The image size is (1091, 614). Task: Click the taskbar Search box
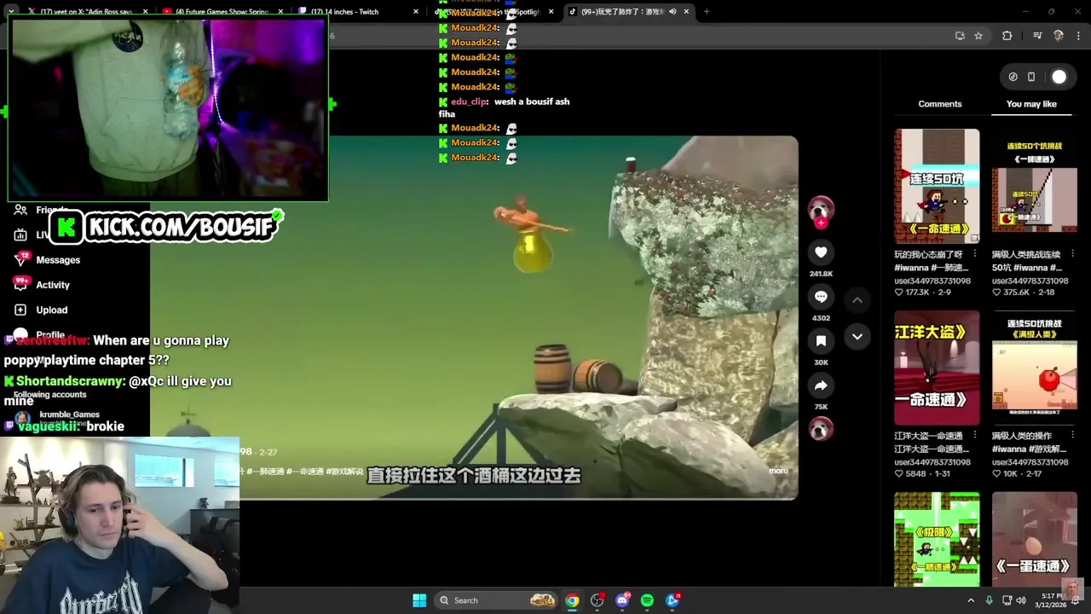(x=497, y=600)
